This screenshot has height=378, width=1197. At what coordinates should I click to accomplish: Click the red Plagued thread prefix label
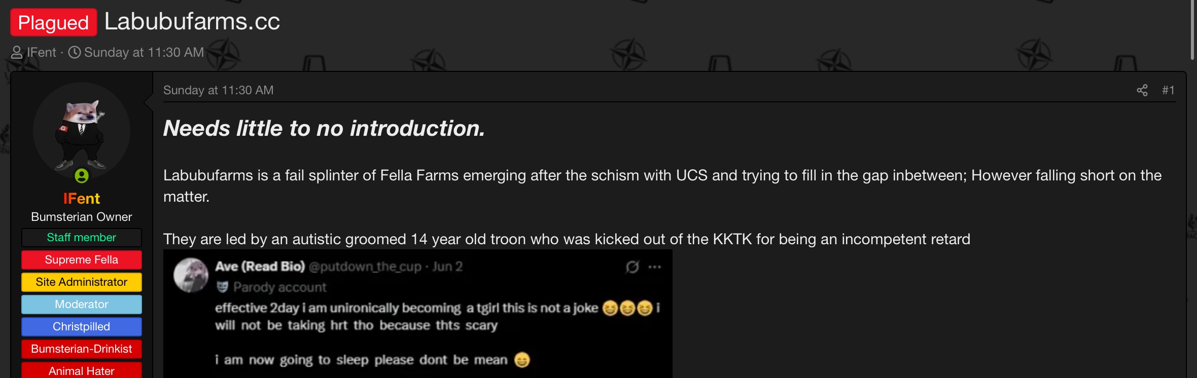tap(53, 22)
